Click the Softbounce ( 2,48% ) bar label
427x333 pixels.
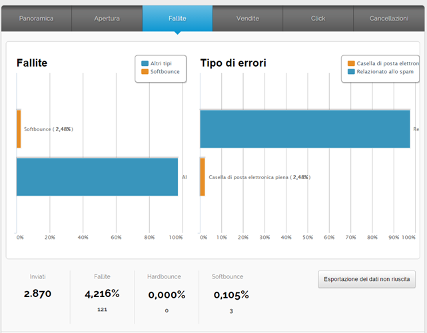tap(49, 129)
